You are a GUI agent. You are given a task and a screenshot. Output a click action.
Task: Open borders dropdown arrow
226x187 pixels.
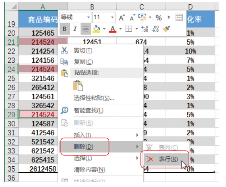(137, 29)
